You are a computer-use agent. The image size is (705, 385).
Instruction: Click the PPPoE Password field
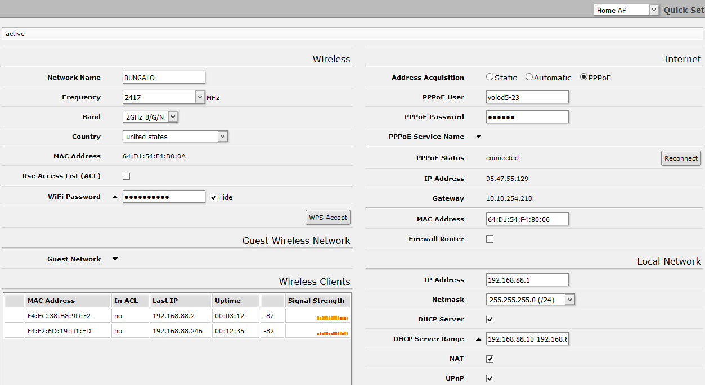click(527, 117)
